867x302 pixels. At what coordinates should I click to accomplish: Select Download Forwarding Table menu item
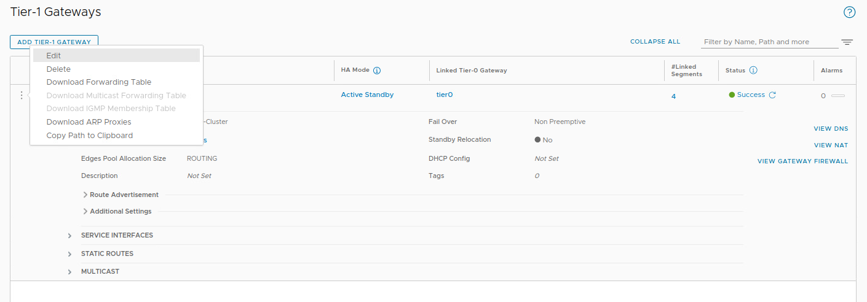coord(98,82)
